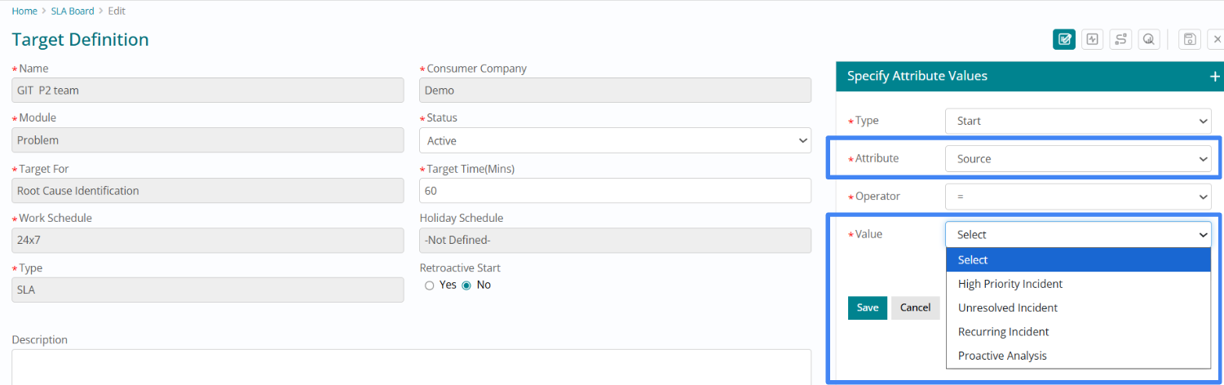Click the floppy disk save icon
This screenshot has height=385, width=1224.
(1190, 39)
